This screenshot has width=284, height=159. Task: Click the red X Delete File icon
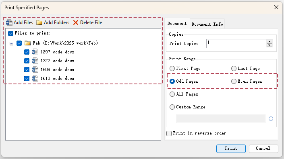[x=76, y=22]
